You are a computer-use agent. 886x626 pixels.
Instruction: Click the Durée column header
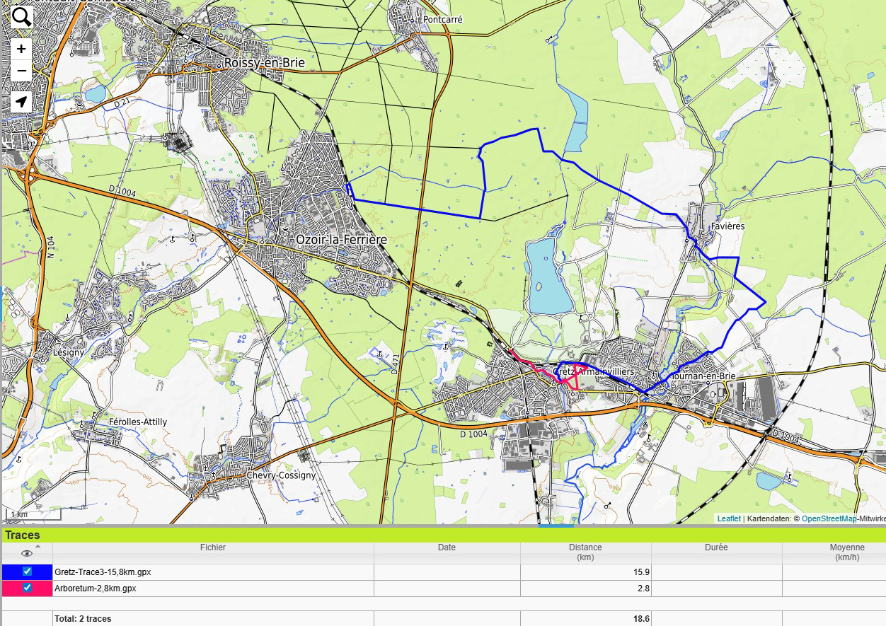(x=716, y=547)
